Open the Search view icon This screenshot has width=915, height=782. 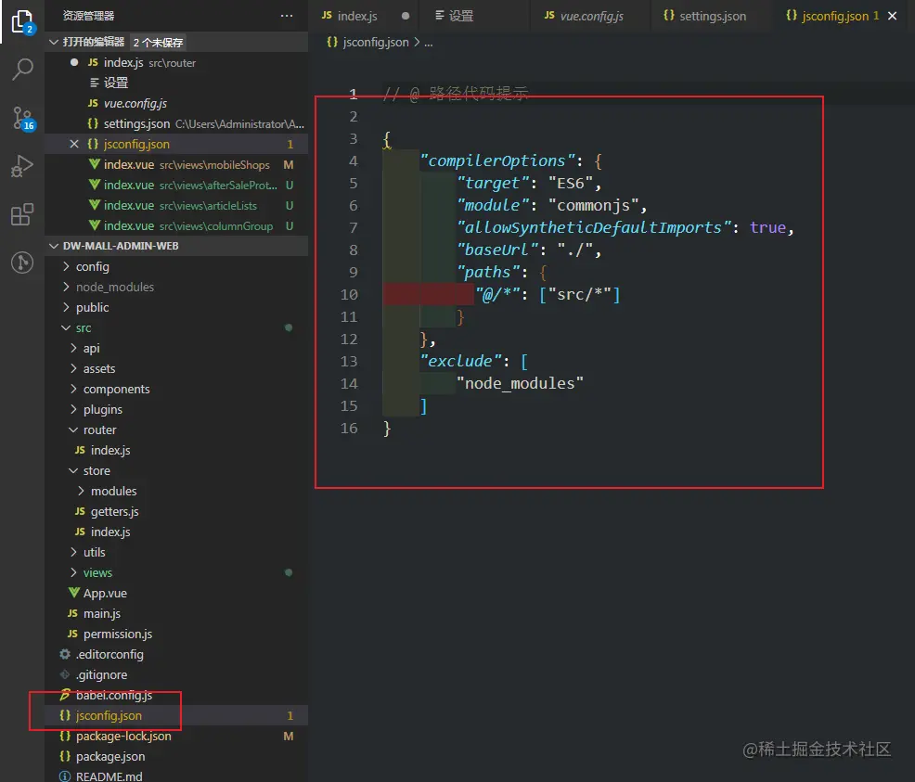(22, 70)
